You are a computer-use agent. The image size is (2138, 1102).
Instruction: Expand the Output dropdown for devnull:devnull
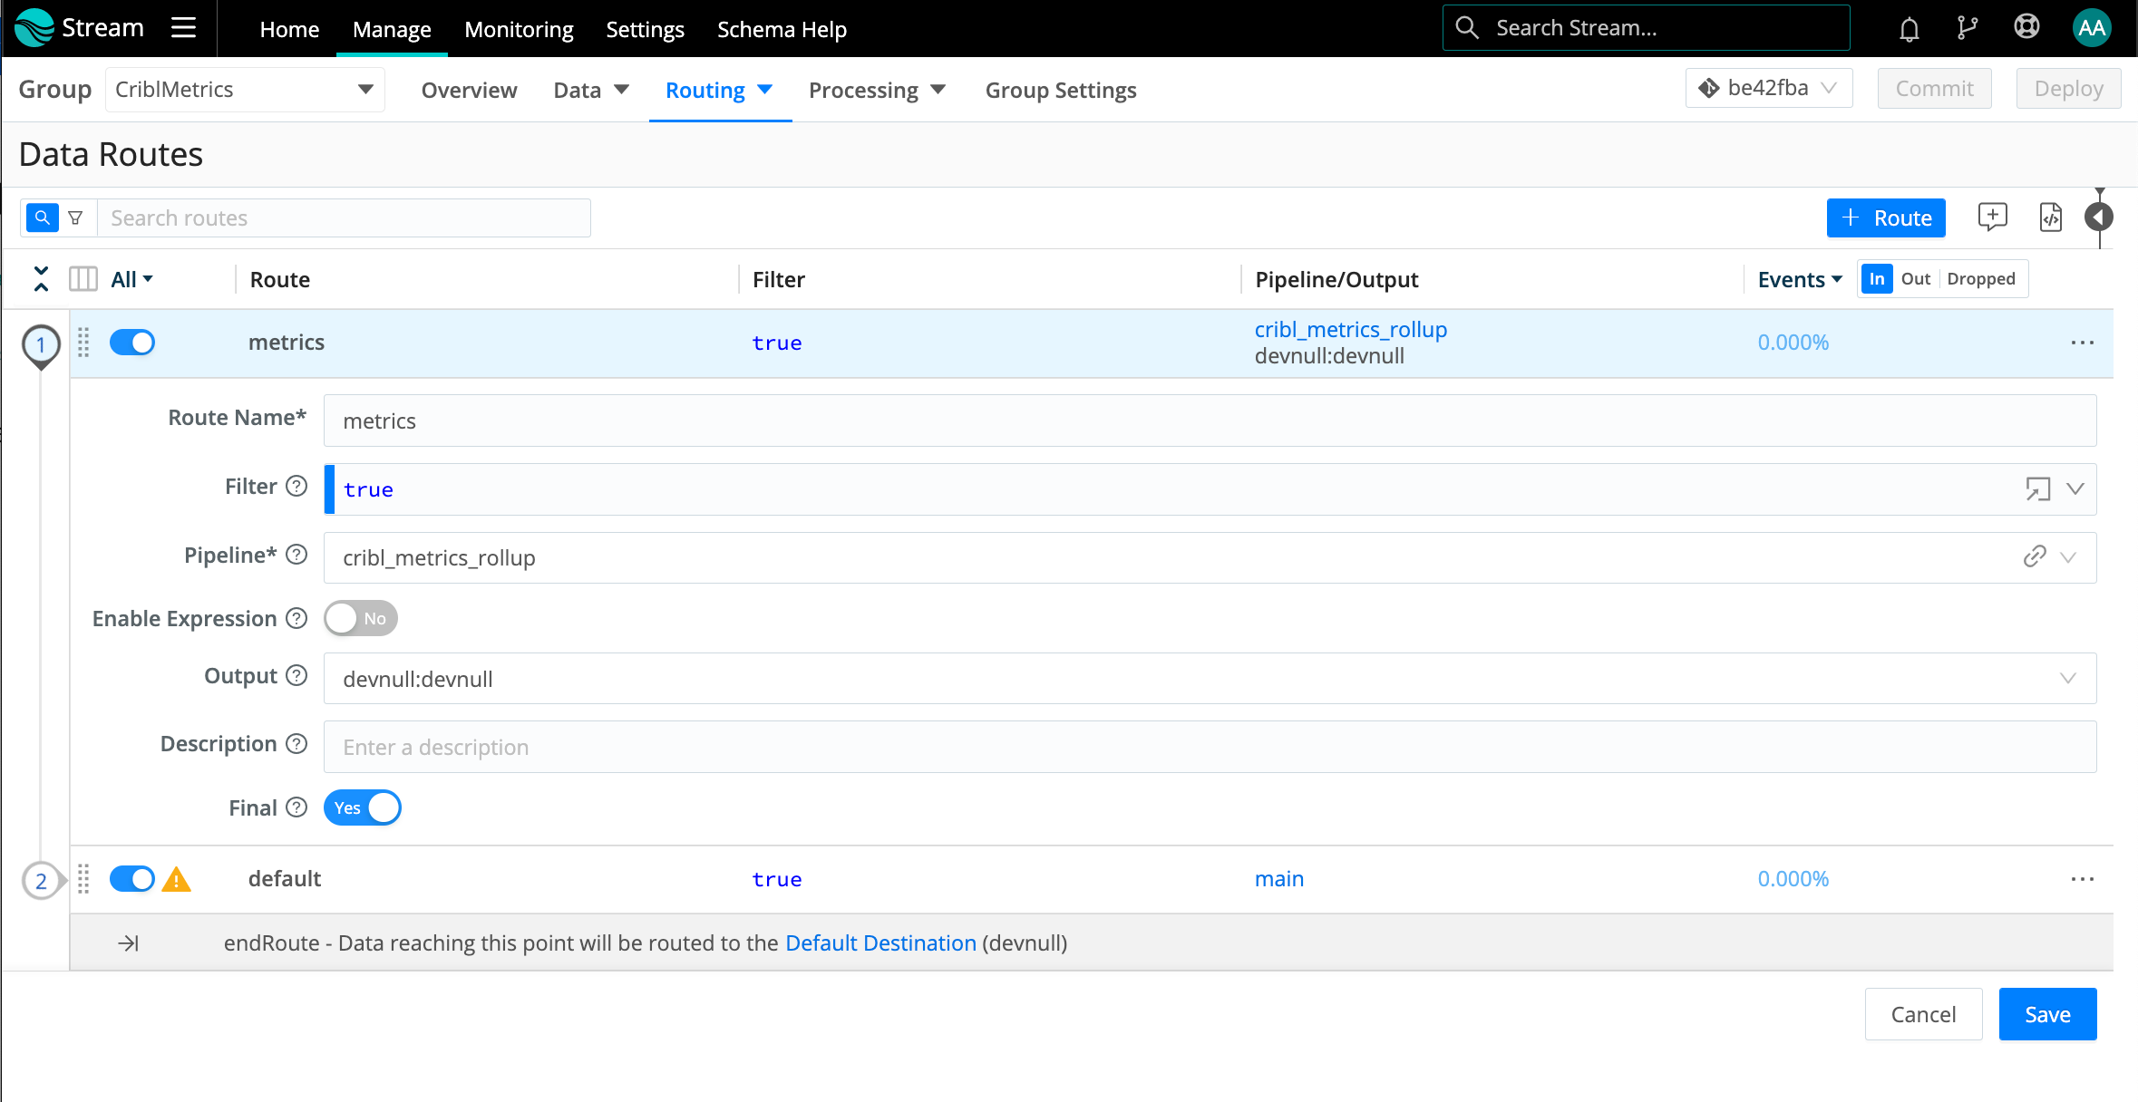coord(2070,678)
